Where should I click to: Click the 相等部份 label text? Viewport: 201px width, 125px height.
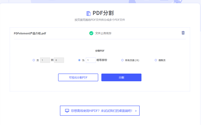[102, 60]
